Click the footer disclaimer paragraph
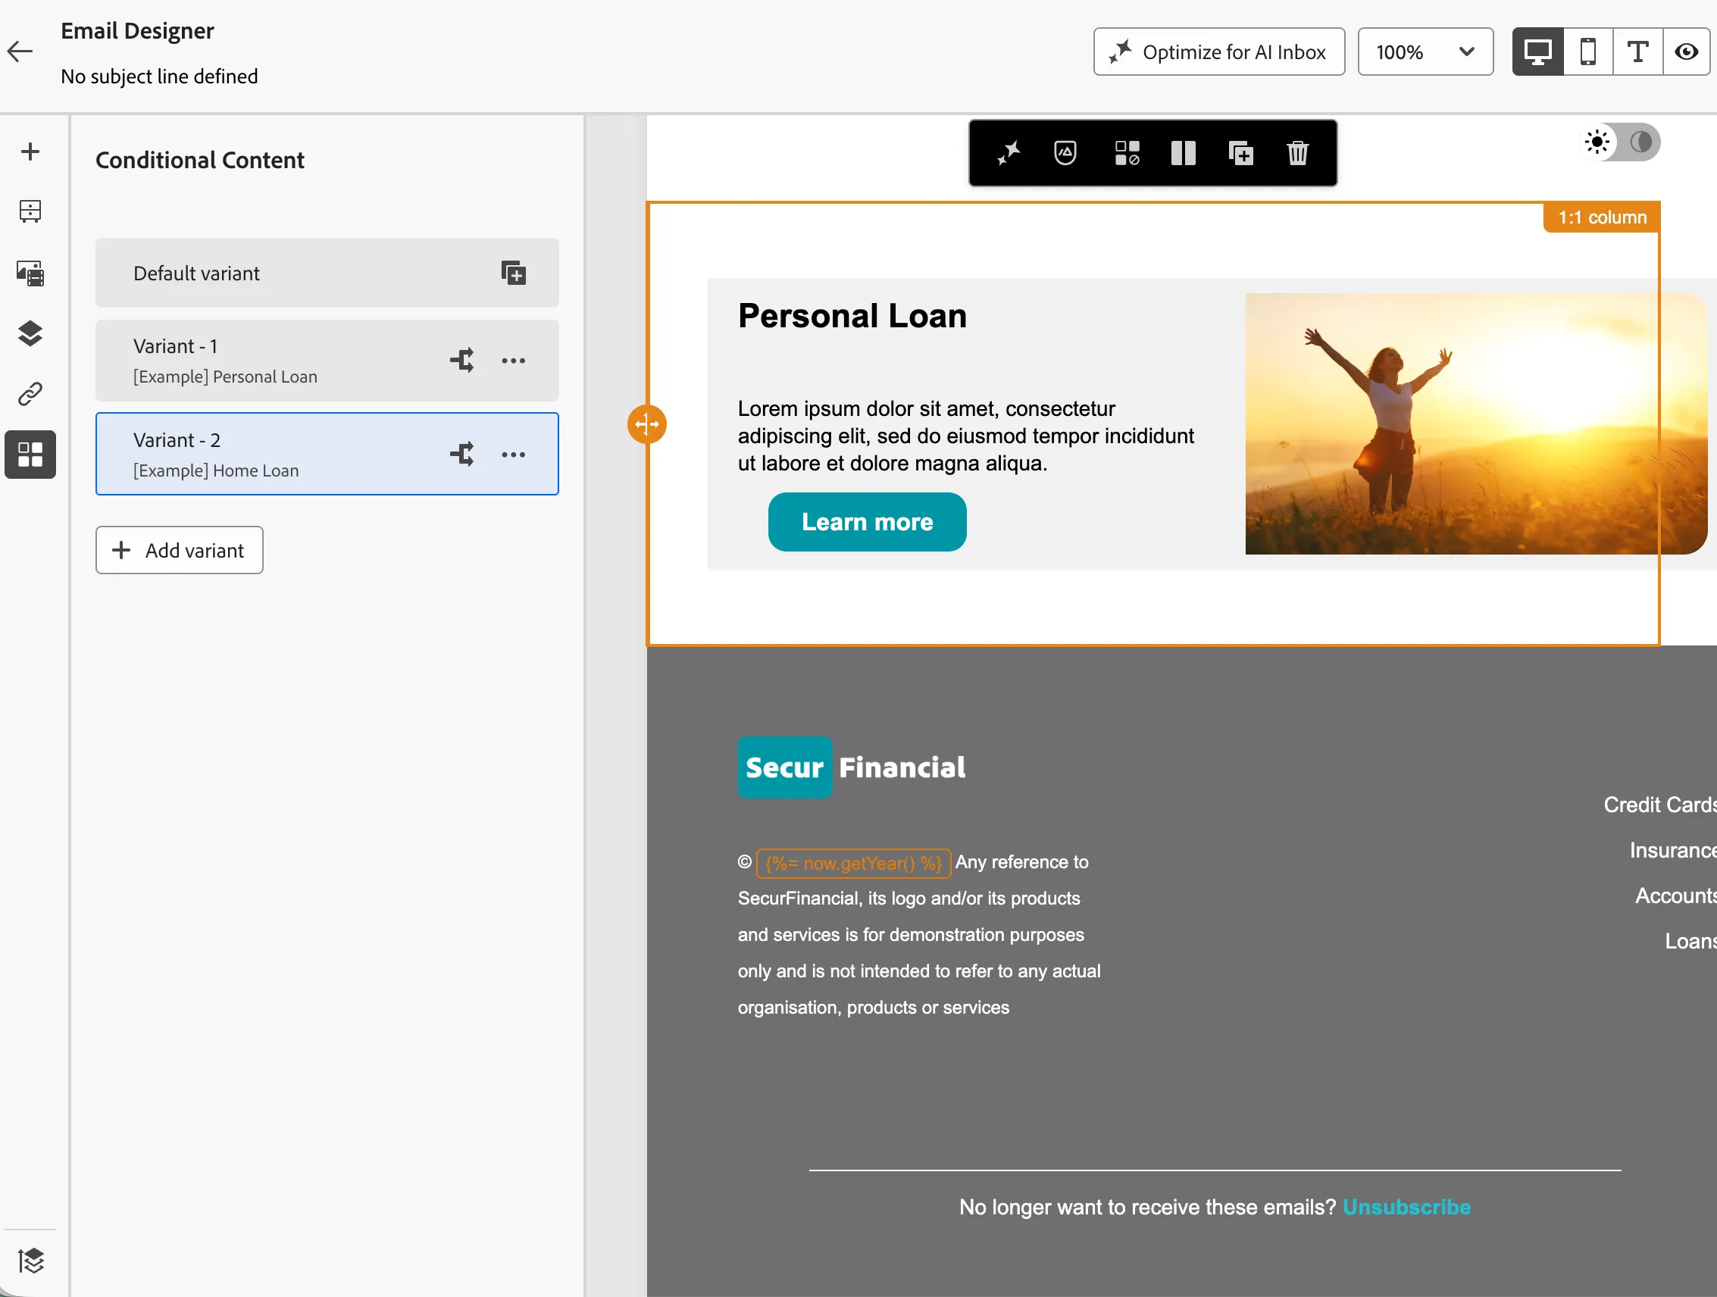The image size is (1717, 1297). pyautogui.click(x=919, y=936)
